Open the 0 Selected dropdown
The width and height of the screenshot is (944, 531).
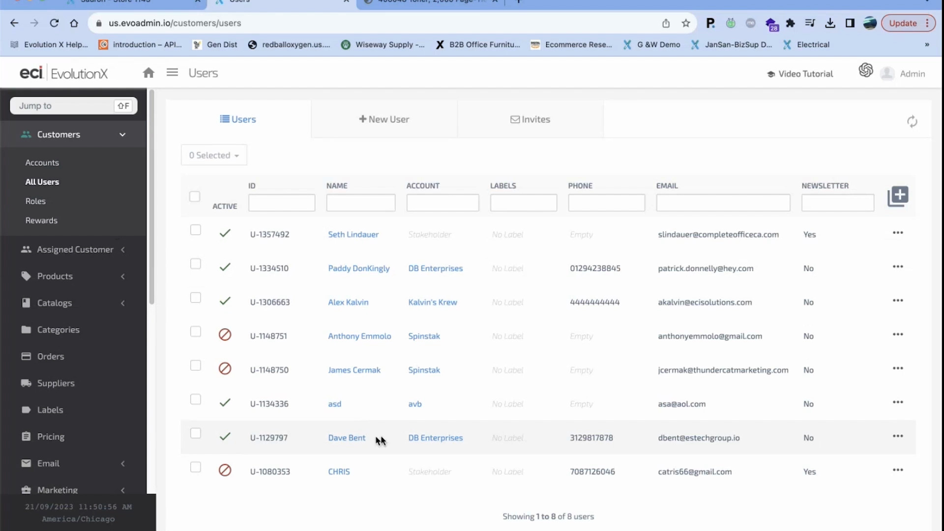coord(214,155)
